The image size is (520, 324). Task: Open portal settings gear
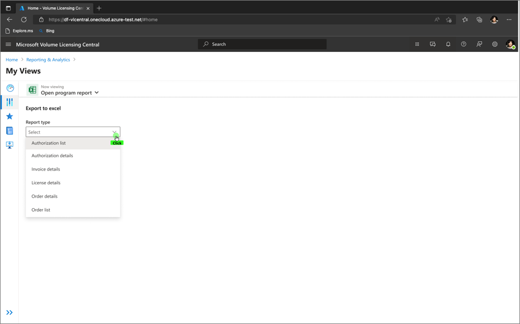pos(495,44)
